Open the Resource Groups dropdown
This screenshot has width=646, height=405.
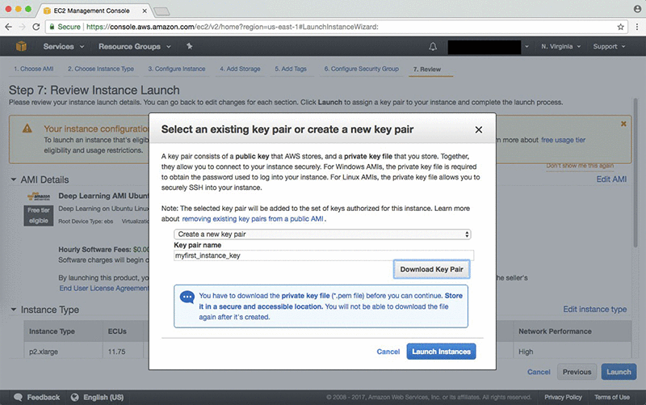134,47
